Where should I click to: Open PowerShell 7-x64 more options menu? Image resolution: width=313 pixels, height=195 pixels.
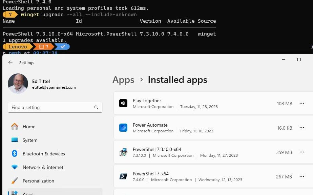click(x=301, y=176)
